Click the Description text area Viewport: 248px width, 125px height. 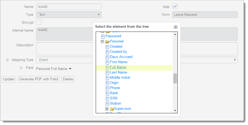point(64,49)
